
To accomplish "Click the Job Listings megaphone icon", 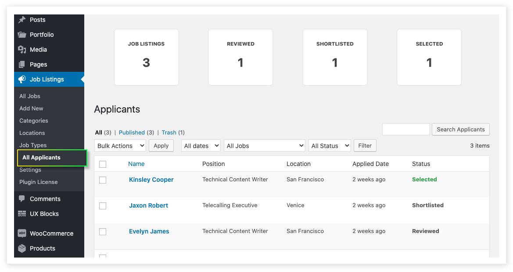I will tap(22, 79).
